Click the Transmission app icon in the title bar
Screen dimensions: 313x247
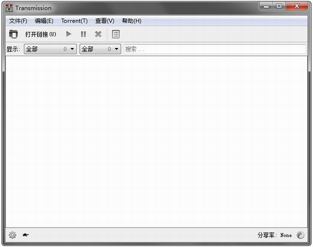click(x=9, y=8)
